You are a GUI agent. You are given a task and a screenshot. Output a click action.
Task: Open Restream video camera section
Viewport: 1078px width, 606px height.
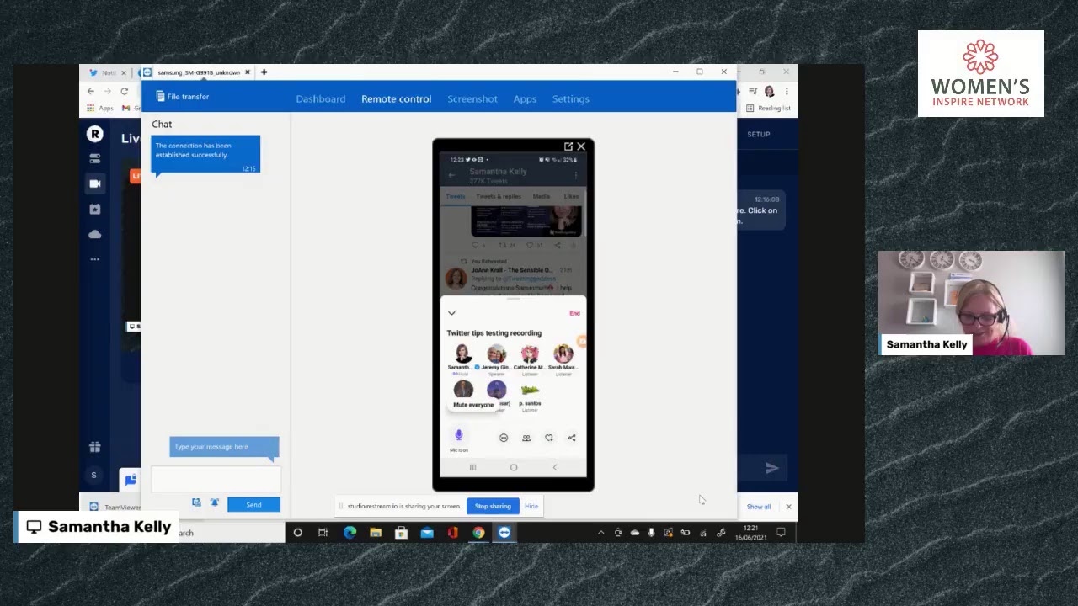click(x=94, y=183)
